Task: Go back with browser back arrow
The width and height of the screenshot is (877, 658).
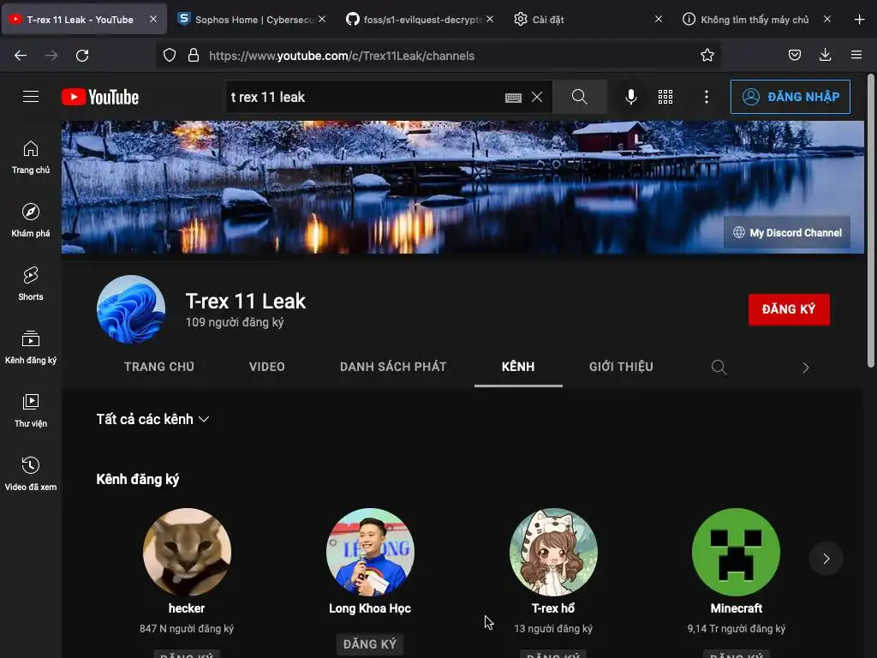Action: coord(21,56)
